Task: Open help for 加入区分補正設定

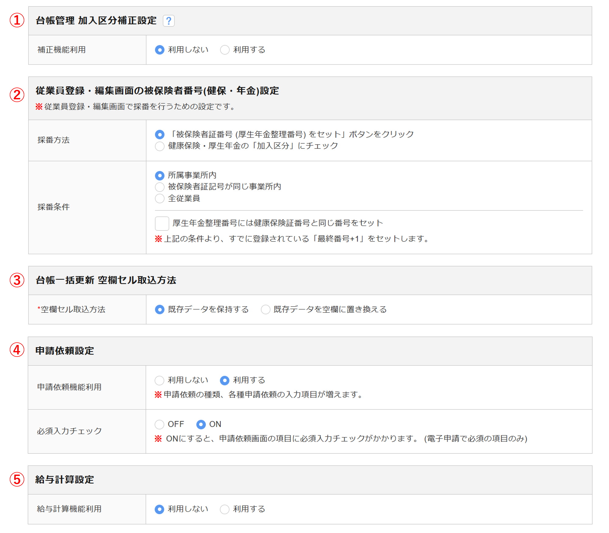Action: point(169,21)
